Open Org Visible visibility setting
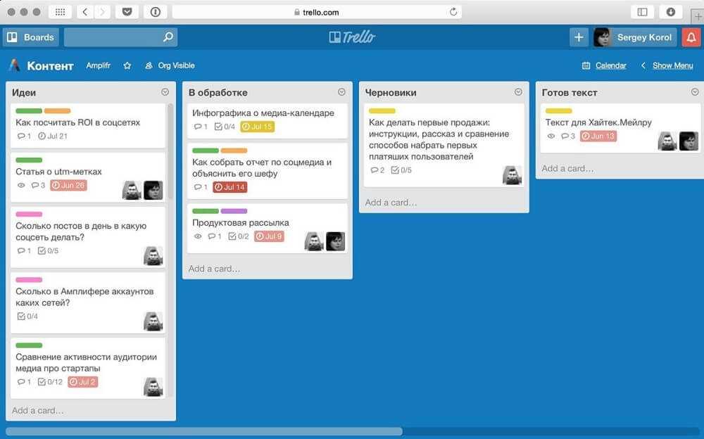The height and width of the screenshot is (439, 704). tap(170, 65)
